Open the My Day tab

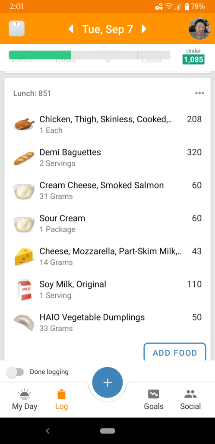[x=25, y=399]
